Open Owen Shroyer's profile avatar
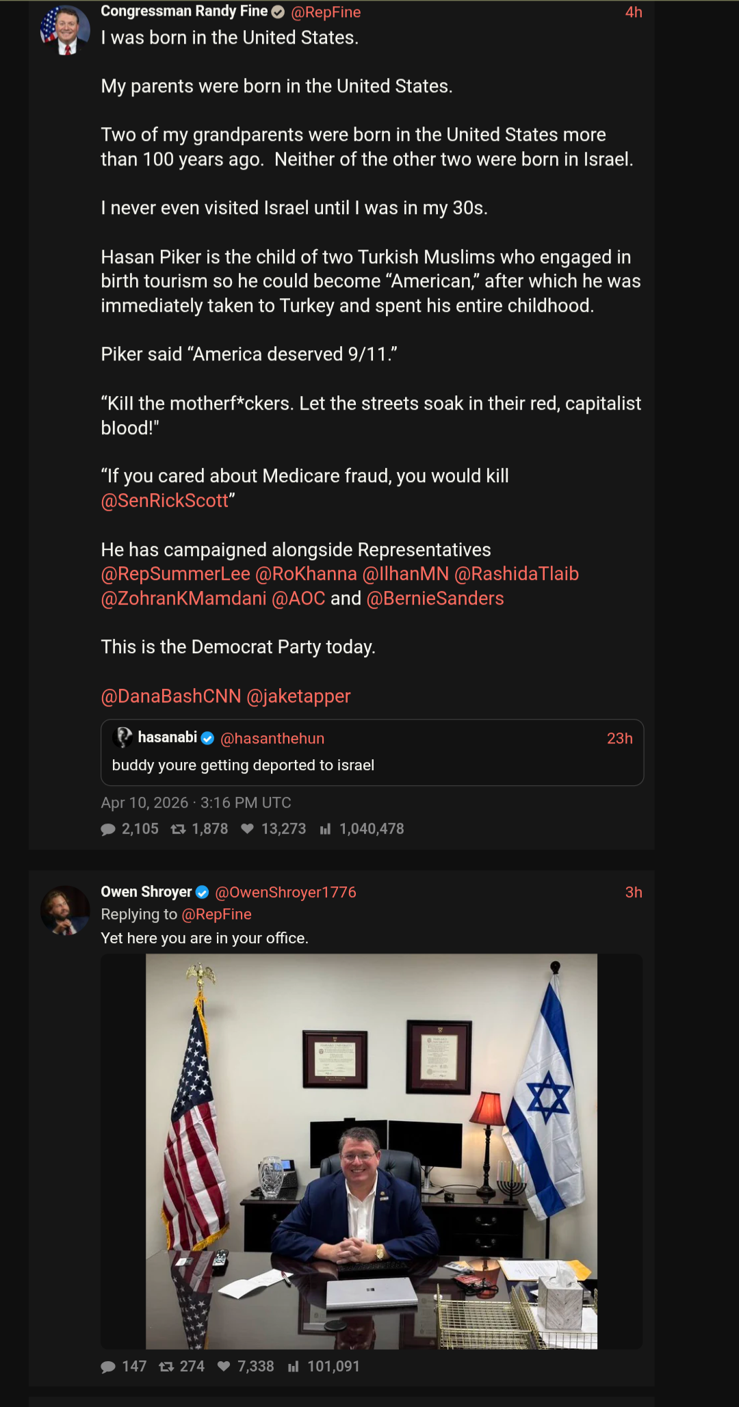This screenshot has width=739, height=1407. tap(65, 910)
